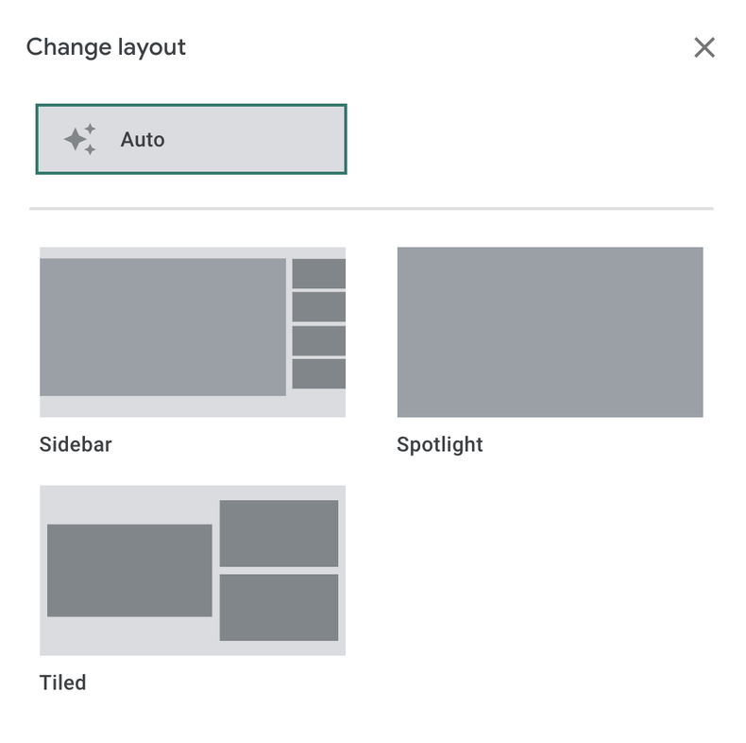The width and height of the screenshot is (746, 743).
Task: Click the "Tiled" text label
Action: click(62, 683)
